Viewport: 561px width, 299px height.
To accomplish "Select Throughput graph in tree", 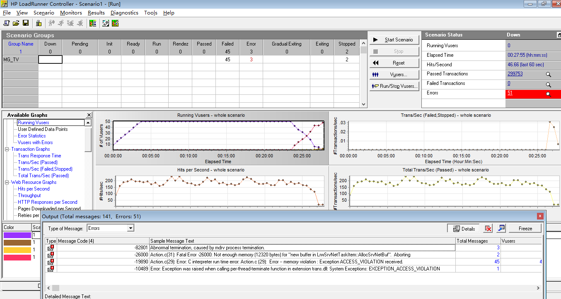I will pos(29,195).
